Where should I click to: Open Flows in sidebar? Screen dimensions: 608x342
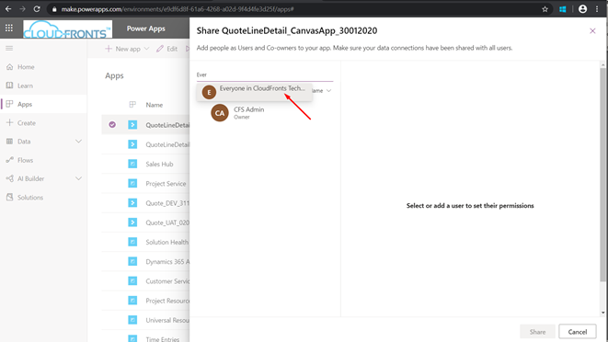click(25, 160)
